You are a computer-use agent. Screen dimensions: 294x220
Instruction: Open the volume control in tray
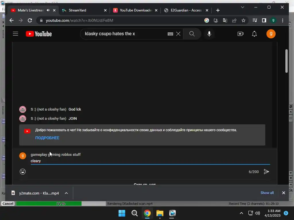click(258, 213)
